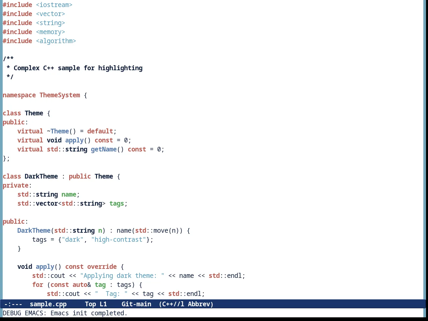Click the L1 line number indicator

tap(103, 304)
